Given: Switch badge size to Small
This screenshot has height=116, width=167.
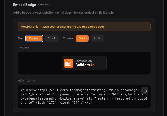Looking at the screenshot, I should pos(52,38).
